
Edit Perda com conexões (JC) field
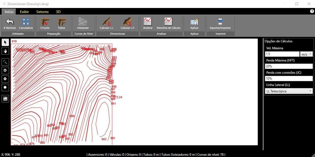[289, 78]
